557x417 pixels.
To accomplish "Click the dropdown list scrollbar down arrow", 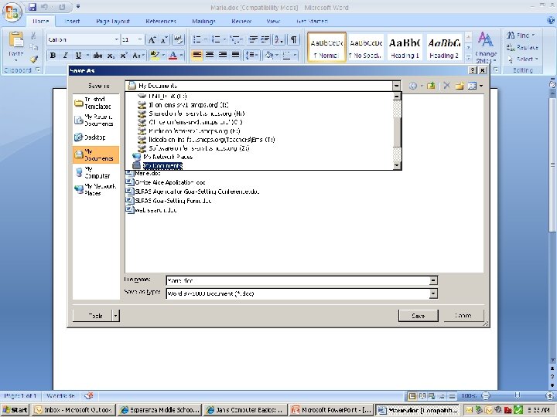I will click(397, 165).
